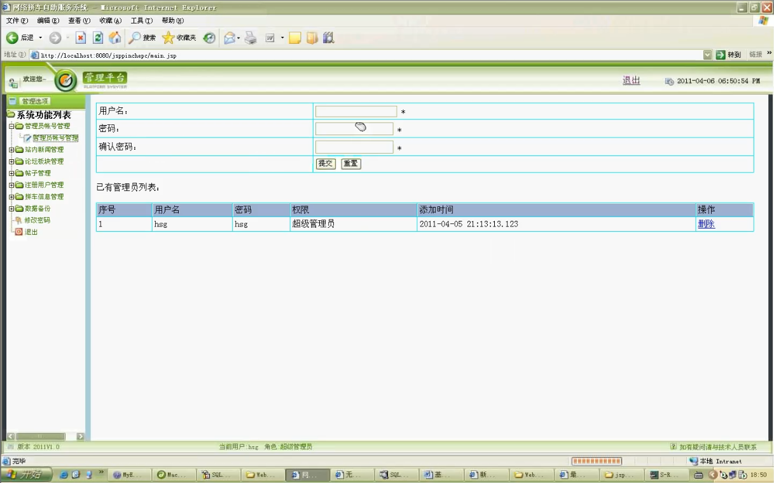Click the Research book toolbar icon
The height and width of the screenshot is (483, 774).
312,38
